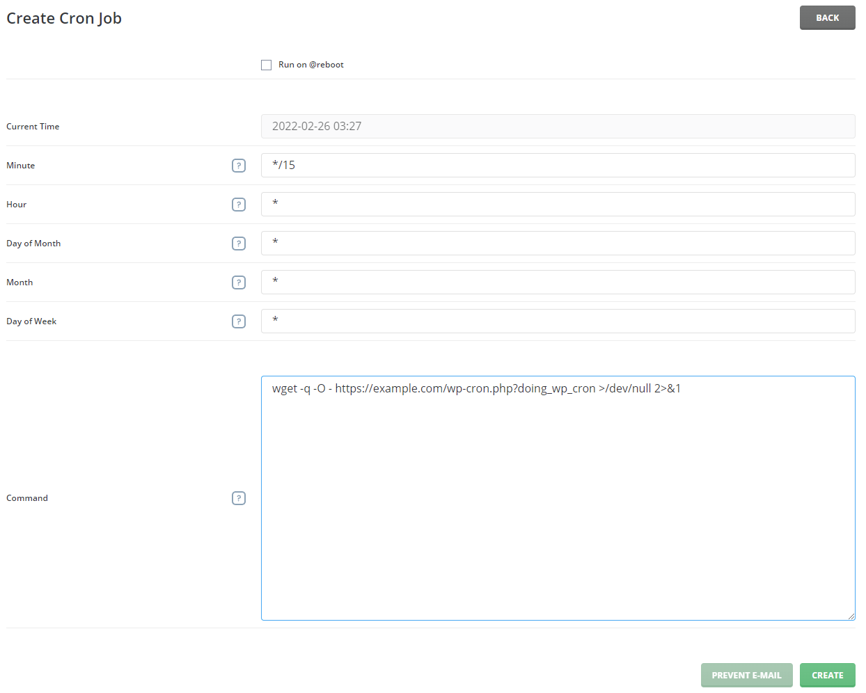
Task: Click the Day of Week label
Action: [31, 321]
